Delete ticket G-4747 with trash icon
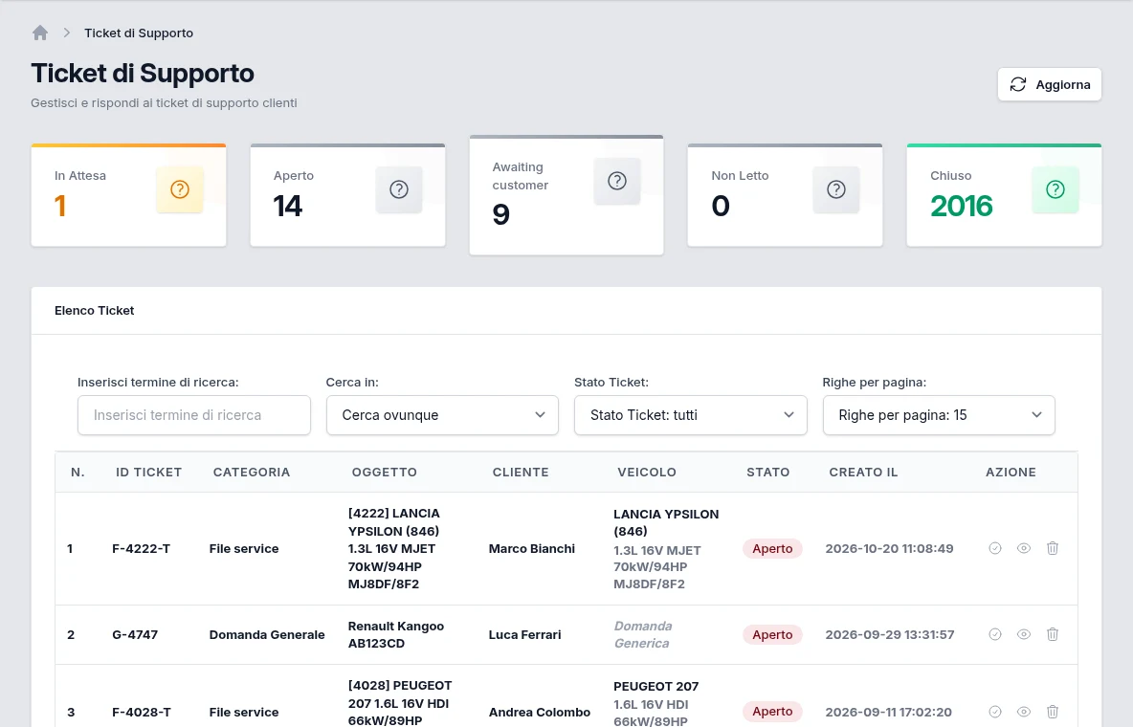Screen dimensions: 1133x727 1053,634
